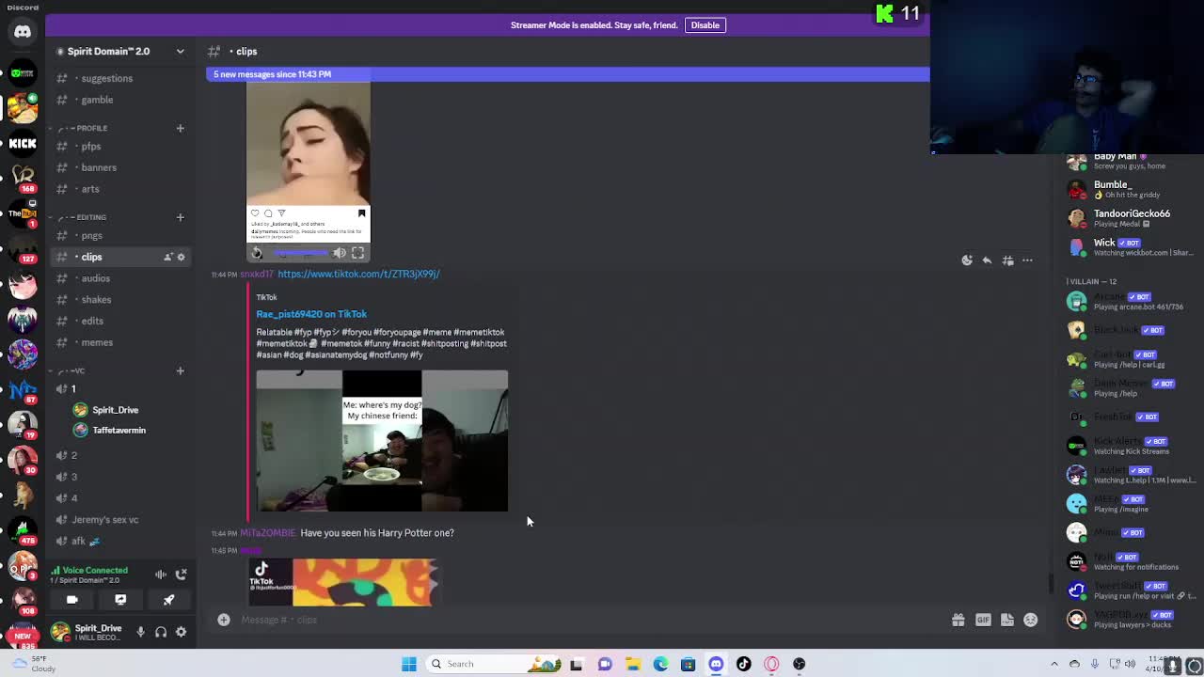The width and height of the screenshot is (1204, 677).
Task: Open the gift Nitro button
Action: click(x=958, y=620)
